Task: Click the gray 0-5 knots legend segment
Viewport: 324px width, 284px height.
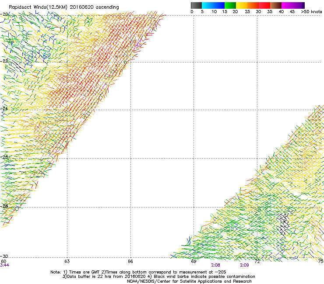Action: pyautogui.click(x=196, y=5)
